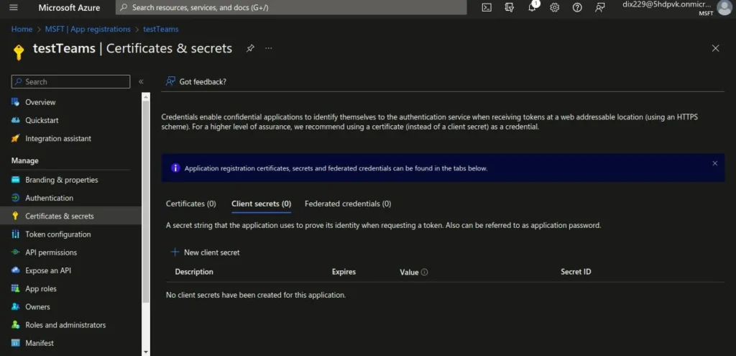Open the Feedback person icon in header

(x=600, y=7)
